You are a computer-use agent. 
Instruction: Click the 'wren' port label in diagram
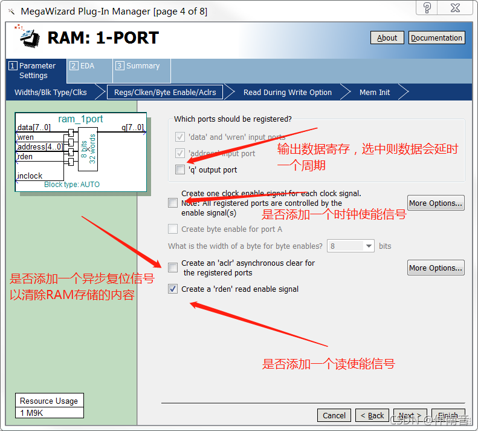point(25,137)
